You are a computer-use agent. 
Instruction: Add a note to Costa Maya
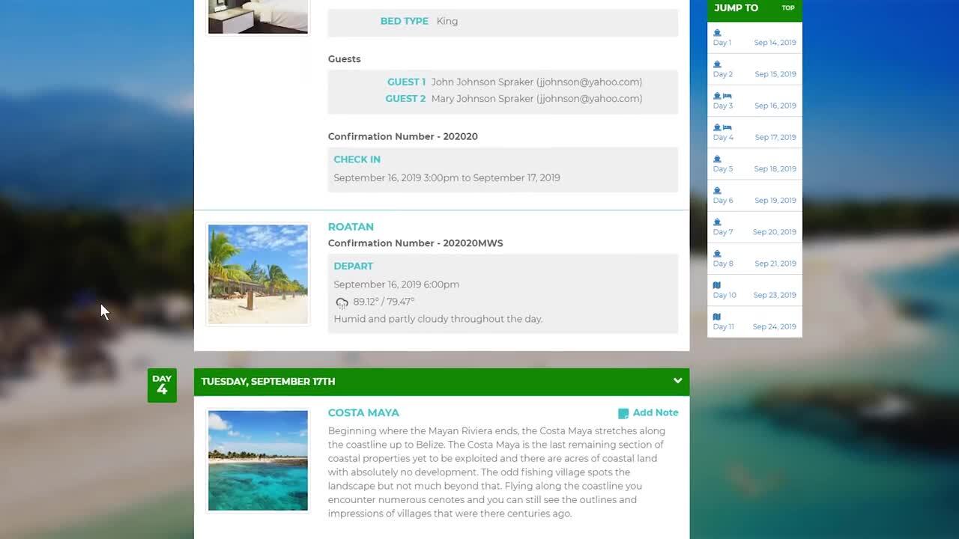[648, 412]
